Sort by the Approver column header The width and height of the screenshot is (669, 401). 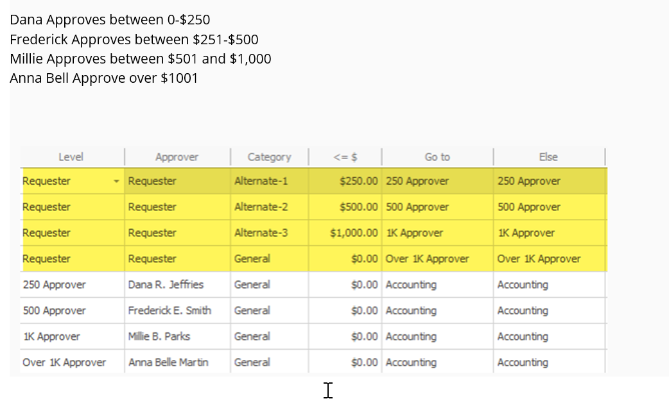click(177, 157)
